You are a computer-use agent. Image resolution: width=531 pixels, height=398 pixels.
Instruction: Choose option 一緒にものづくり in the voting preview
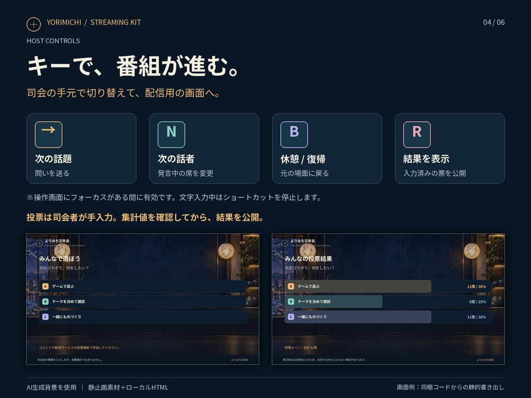coord(143,317)
